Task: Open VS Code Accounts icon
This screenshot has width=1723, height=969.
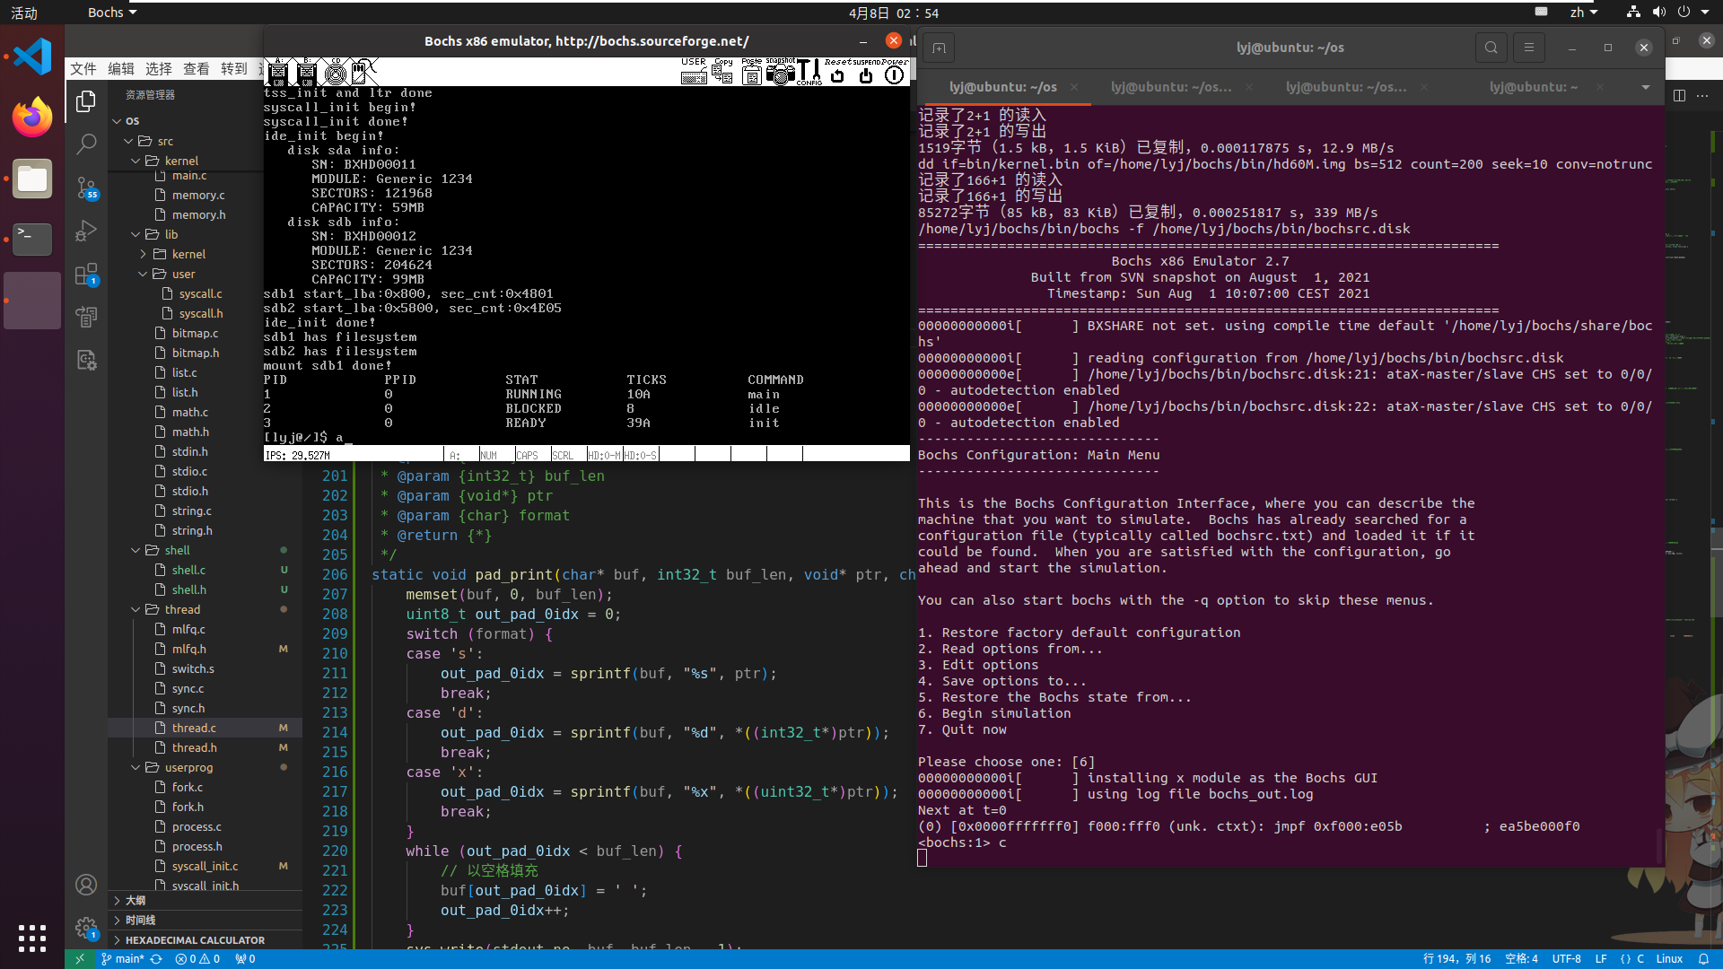Action: (86, 885)
